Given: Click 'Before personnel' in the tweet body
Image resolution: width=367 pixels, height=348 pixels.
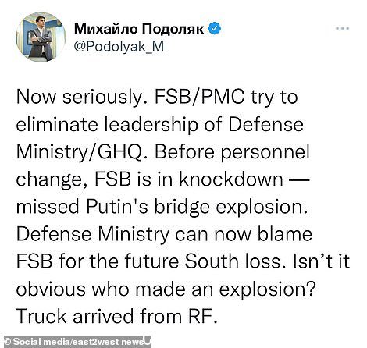Looking at the screenshot, I should (232, 152).
